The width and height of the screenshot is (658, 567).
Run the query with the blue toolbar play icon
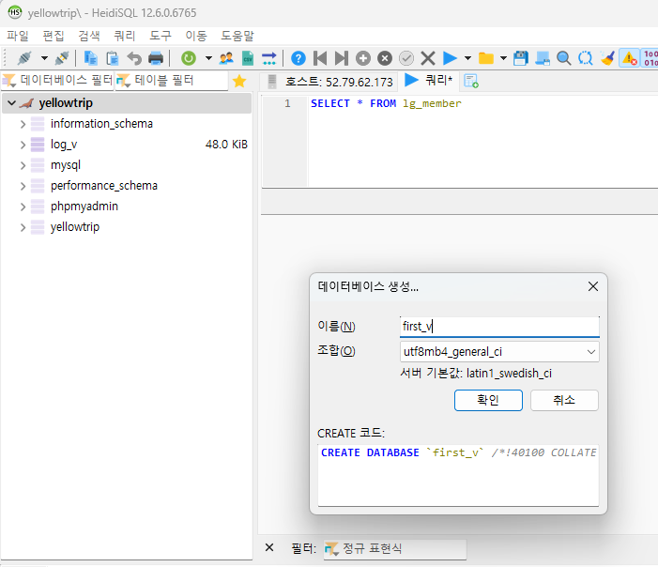[x=450, y=58]
